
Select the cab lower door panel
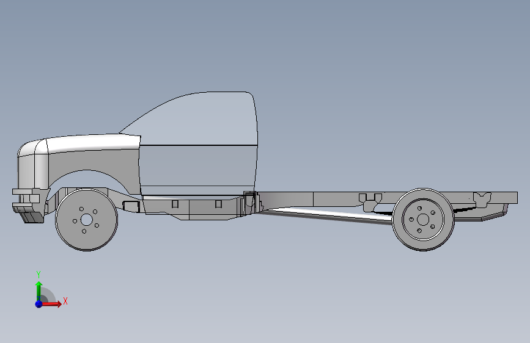point(197,166)
